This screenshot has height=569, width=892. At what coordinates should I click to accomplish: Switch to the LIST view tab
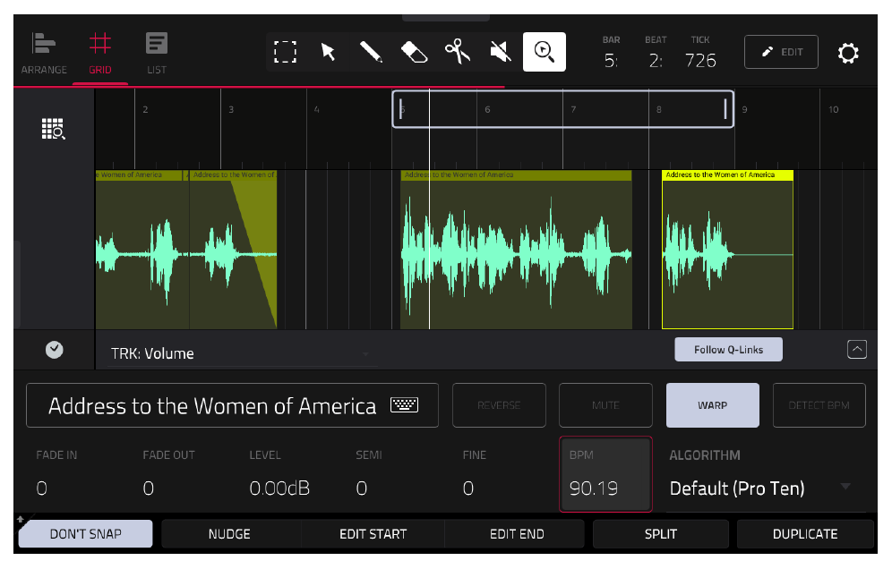coord(157,54)
